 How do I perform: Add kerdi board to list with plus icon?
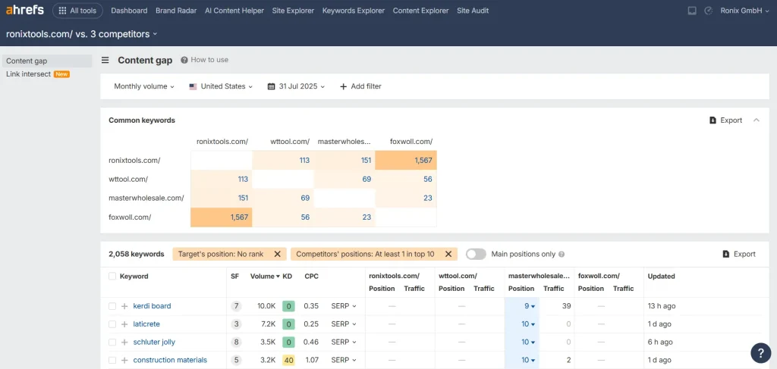tap(124, 306)
